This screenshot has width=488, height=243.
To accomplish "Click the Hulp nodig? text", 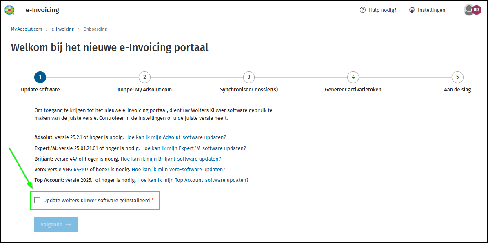I will click(382, 10).
